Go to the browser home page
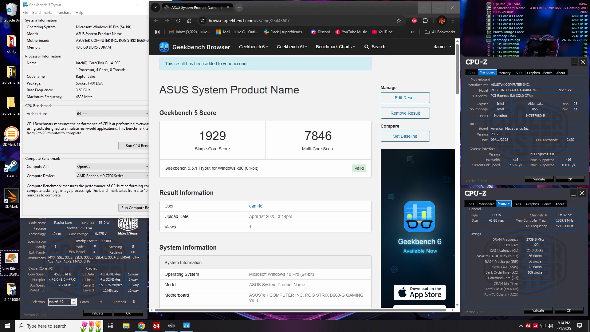 [189, 21]
